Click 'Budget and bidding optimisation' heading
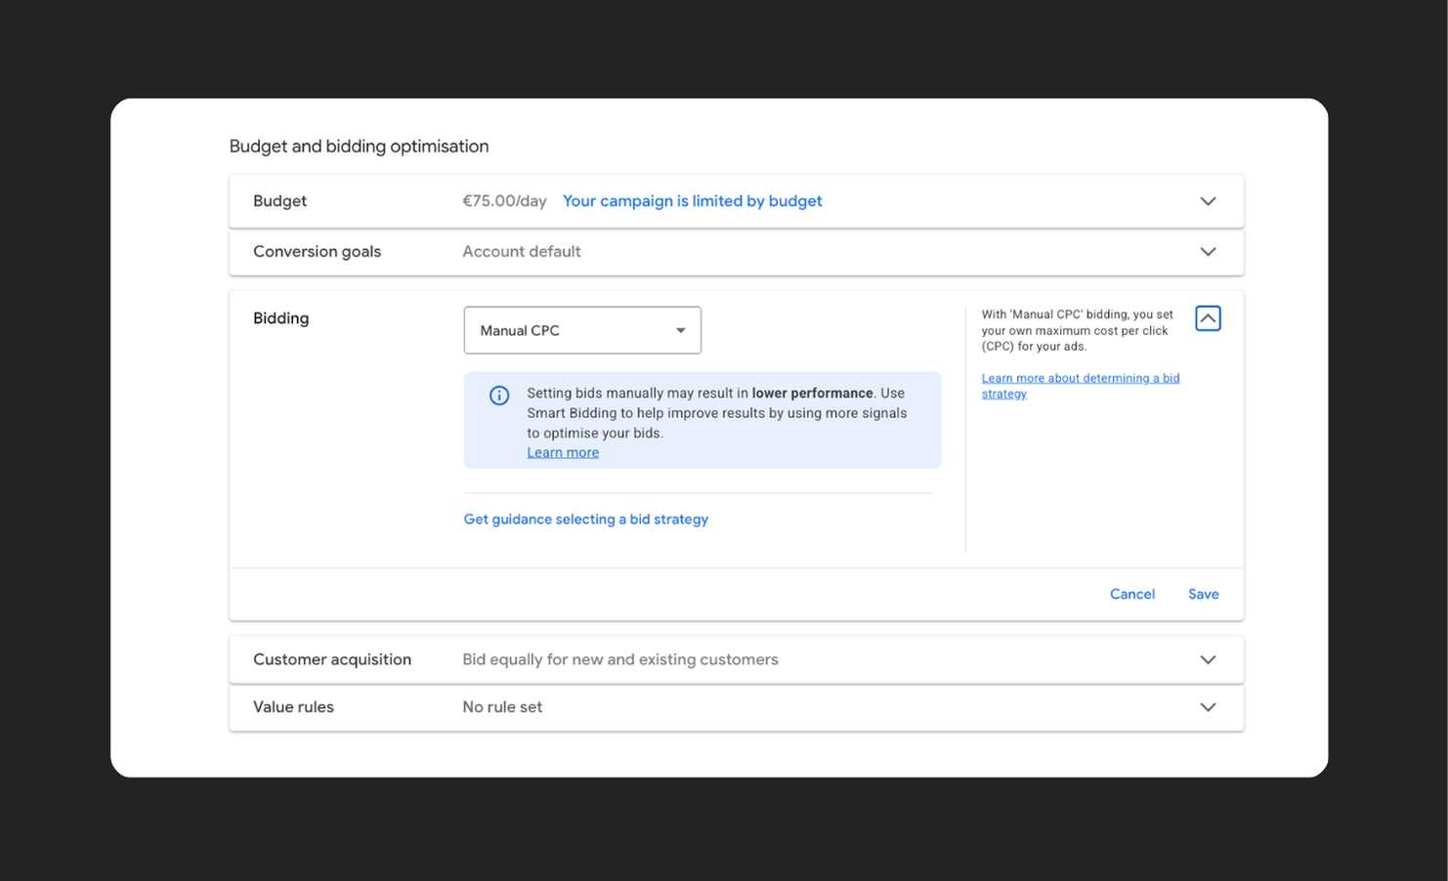The width and height of the screenshot is (1448, 881). (x=359, y=147)
